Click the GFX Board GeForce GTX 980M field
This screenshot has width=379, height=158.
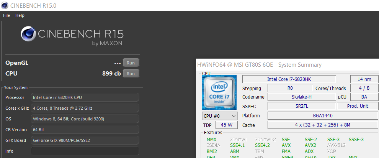(85, 140)
